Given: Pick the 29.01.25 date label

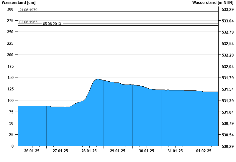Looking at the screenshot, I should [118, 151].
